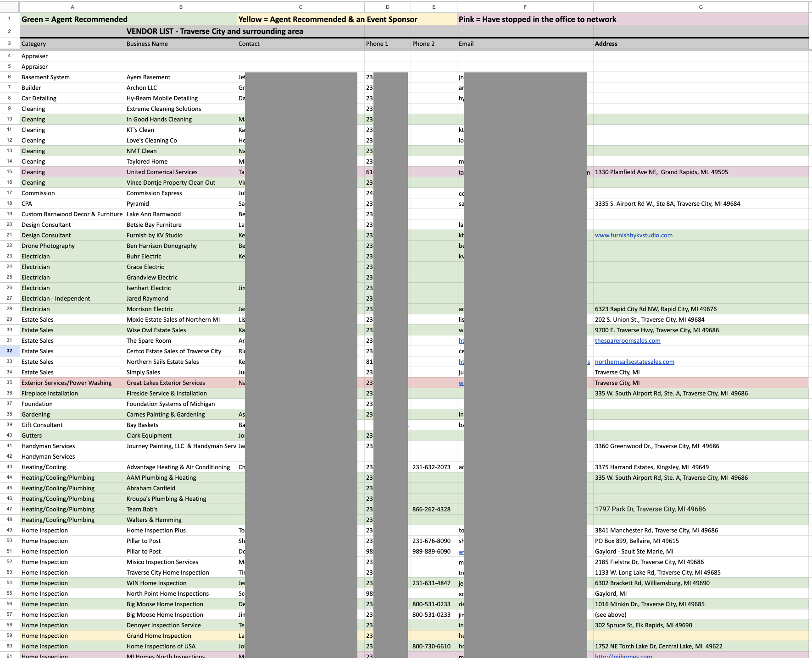Select the "Ayers Basement" cell
812x658 pixels.
(181, 77)
